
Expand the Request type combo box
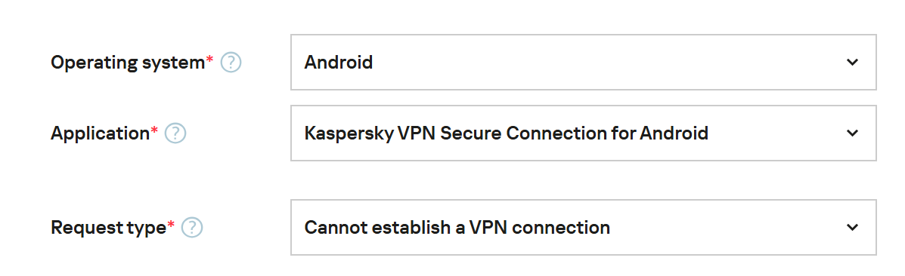[x=584, y=228]
